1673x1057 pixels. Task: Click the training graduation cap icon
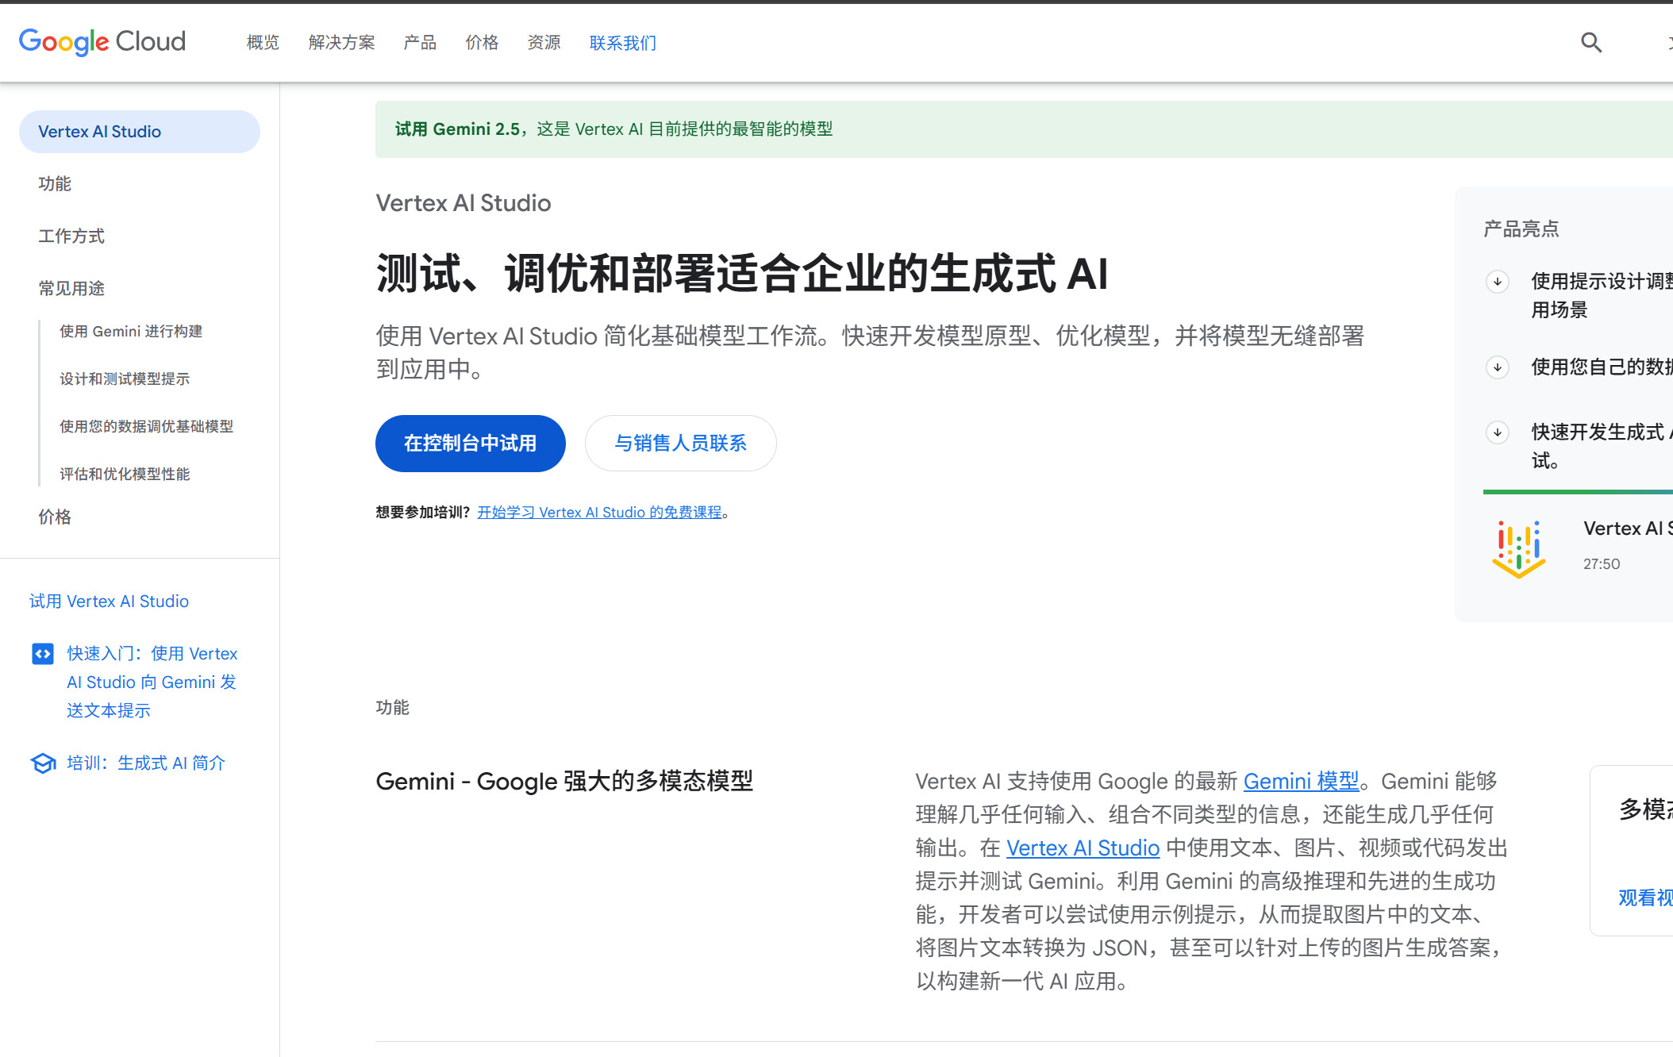coord(43,763)
